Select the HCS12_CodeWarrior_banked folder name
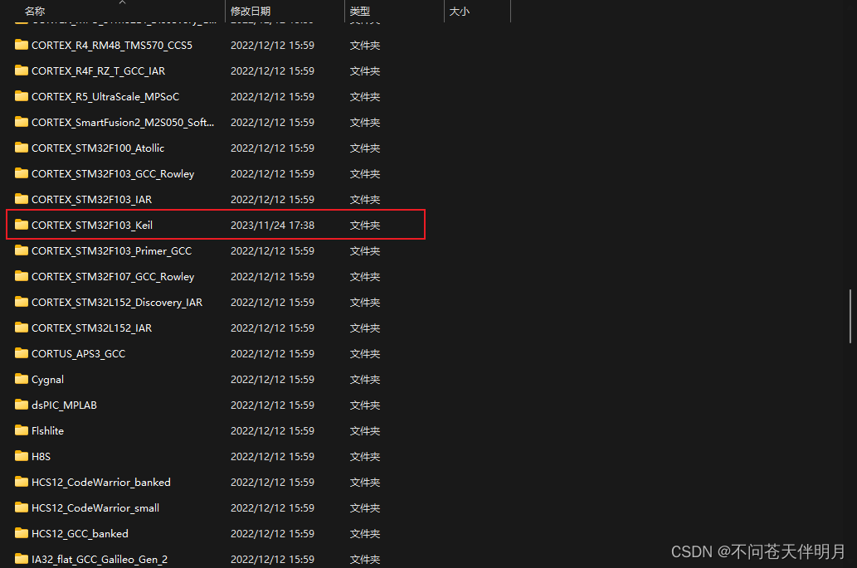 [101, 482]
